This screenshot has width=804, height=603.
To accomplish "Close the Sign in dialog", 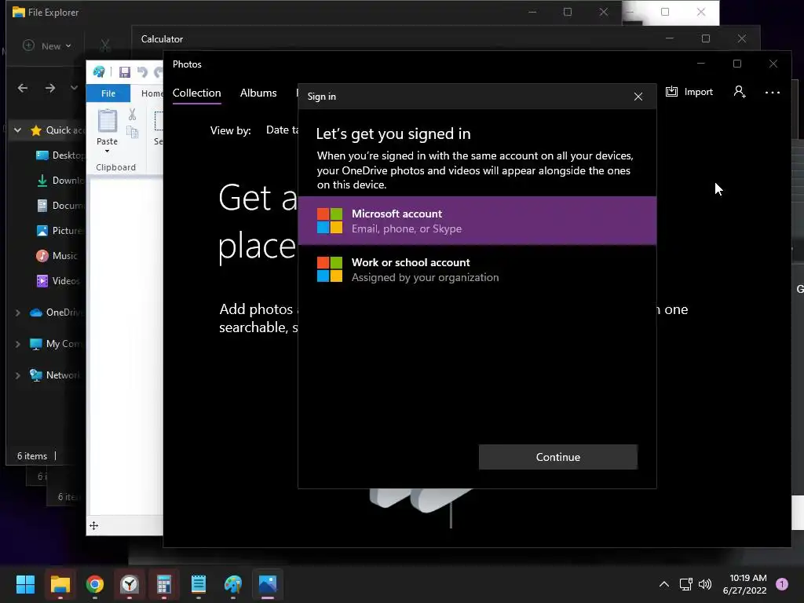I will [638, 97].
